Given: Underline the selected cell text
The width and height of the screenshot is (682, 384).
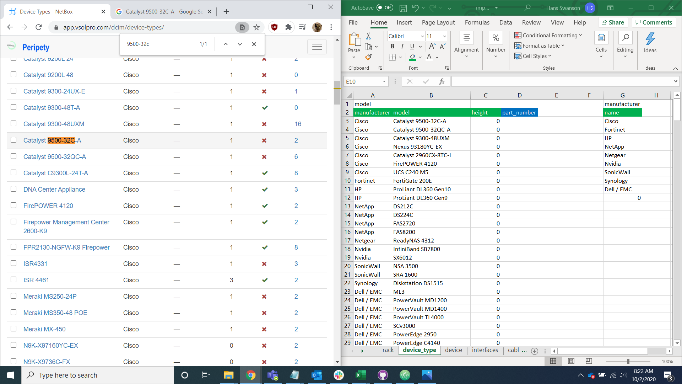Looking at the screenshot, I should click(x=412, y=46).
